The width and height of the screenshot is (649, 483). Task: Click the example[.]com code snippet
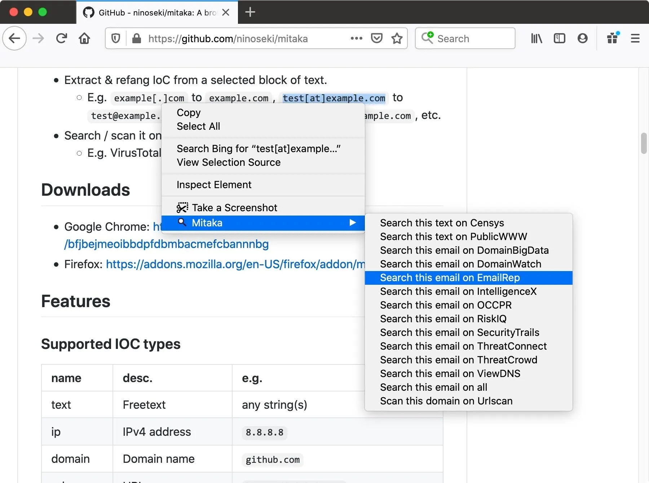149,98
